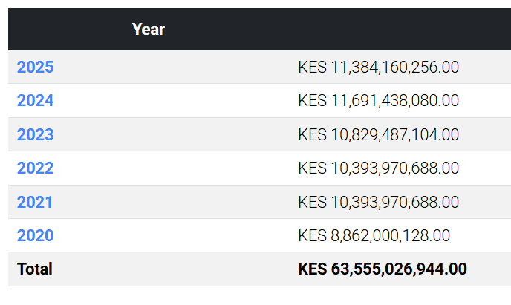Select the KES 11,691,438,080.00 amount
The width and height of the screenshot is (511, 305).
coord(378,101)
